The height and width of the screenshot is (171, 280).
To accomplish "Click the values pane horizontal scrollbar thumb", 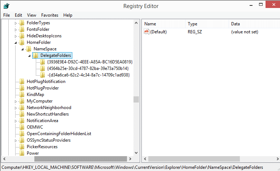I will click(194, 159).
